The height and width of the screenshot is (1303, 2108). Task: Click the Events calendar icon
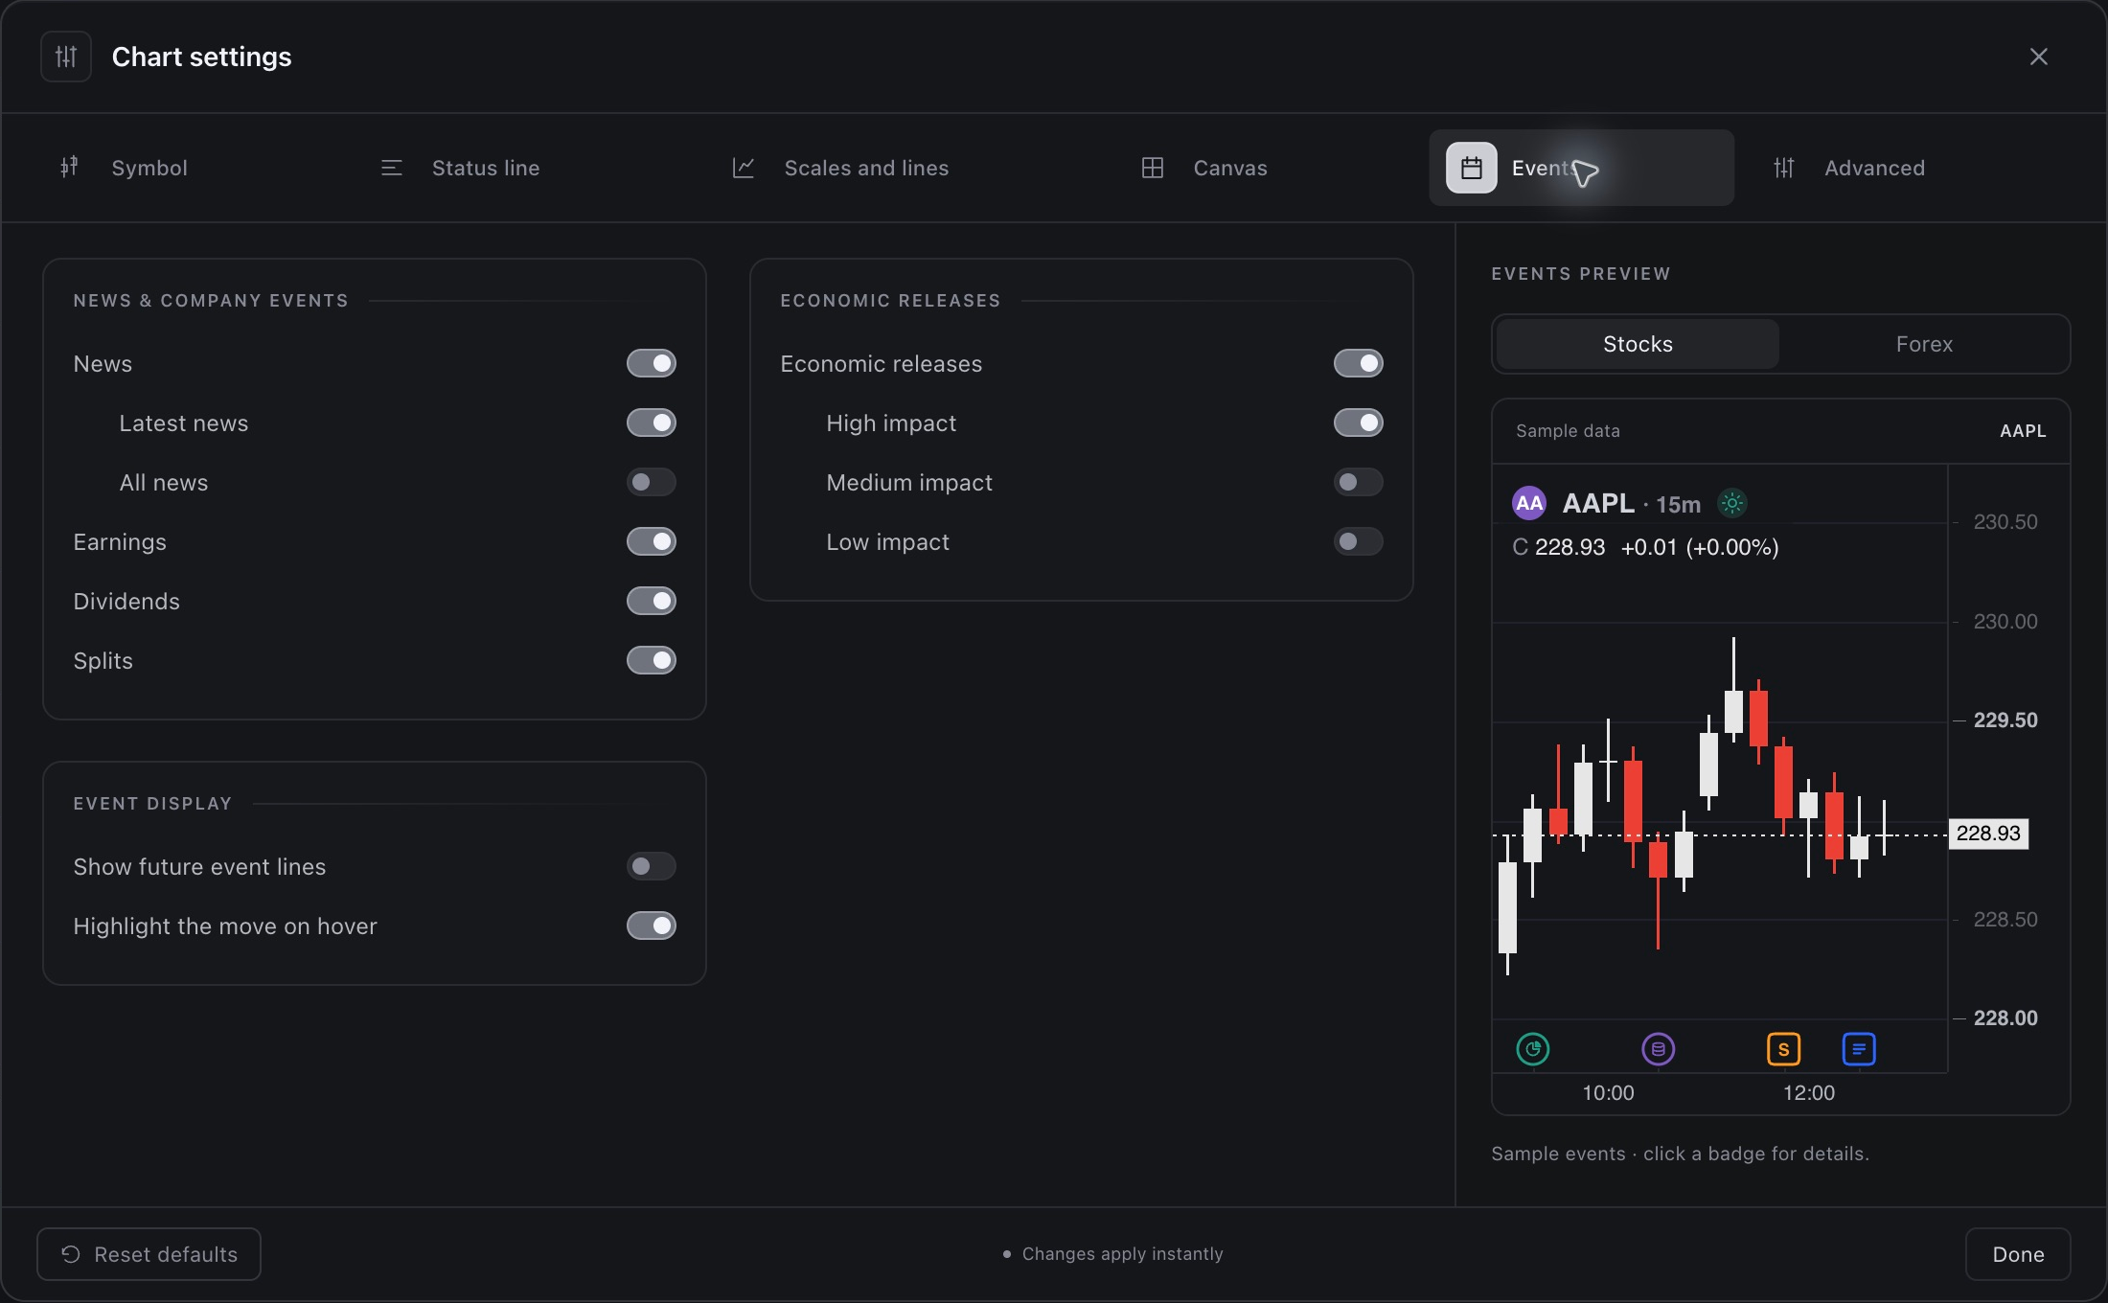[x=1472, y=168]
